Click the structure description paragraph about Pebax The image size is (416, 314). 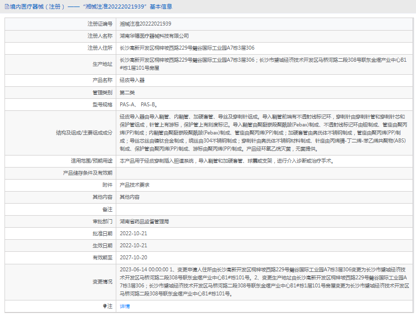(264, 133)
